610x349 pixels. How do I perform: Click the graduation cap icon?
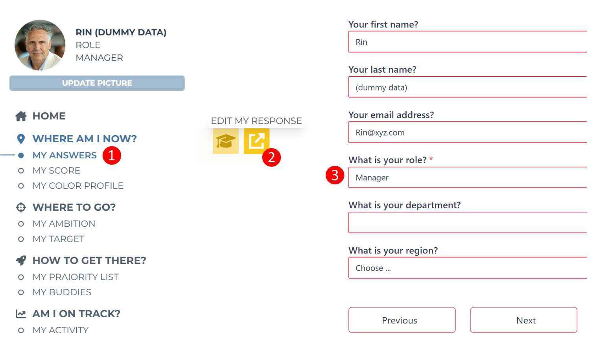point(226,141)
